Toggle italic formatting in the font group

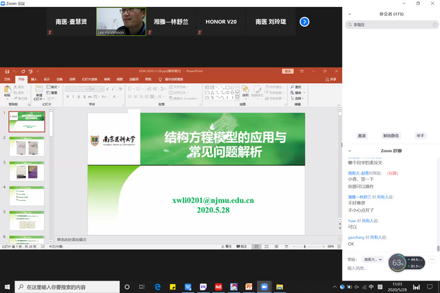(74, 97)
